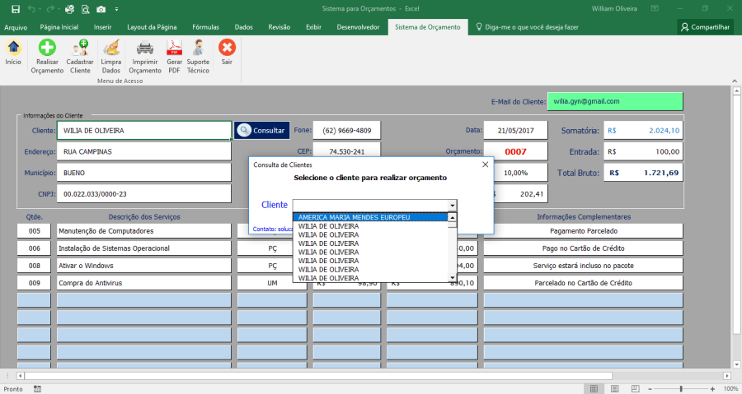
Task: Click Pagamento Parcelado info cell
Action: click(x=584, y=231)
